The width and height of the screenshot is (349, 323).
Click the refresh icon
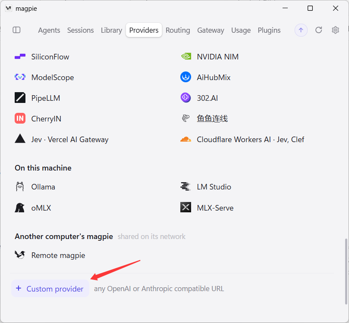coord(318,30)
